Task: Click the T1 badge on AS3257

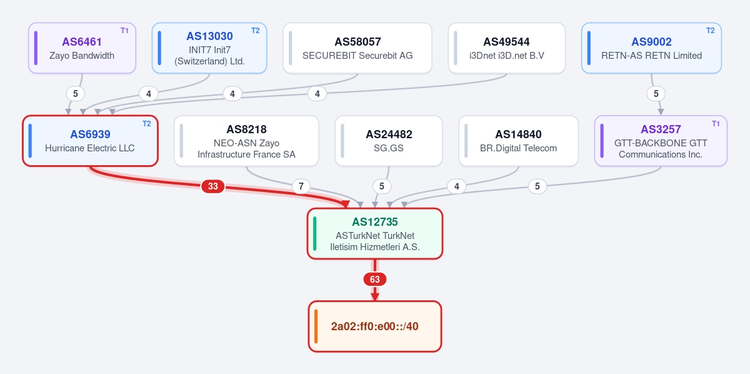Action: click(x=716, y=124)
